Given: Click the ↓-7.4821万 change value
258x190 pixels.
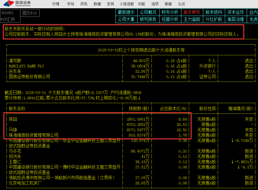Looking at the screenshot, I should click(x=242, y=162).
